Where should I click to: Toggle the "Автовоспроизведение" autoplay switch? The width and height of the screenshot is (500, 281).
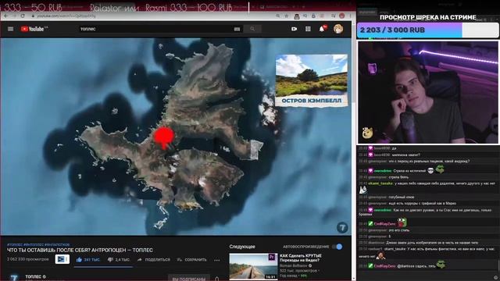coord(337,247)
